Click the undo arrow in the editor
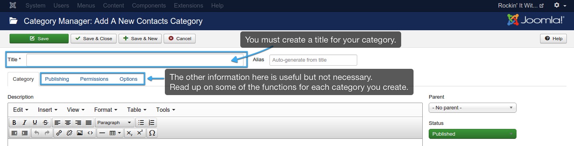The width and height of the screenshot is (574, 146). 37,133
